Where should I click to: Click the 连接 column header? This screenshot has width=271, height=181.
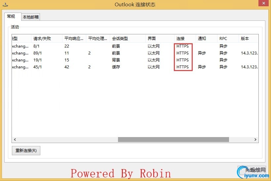click(x=185, y=39)
